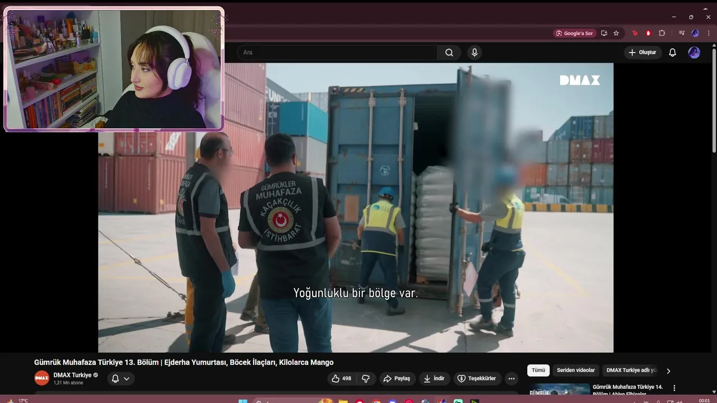This screenshot has width=717, height=403.
Task: Open the Gümrük Muhafaza Türkiye 14. Bölüm thumbnail
Action: point(559,388)
